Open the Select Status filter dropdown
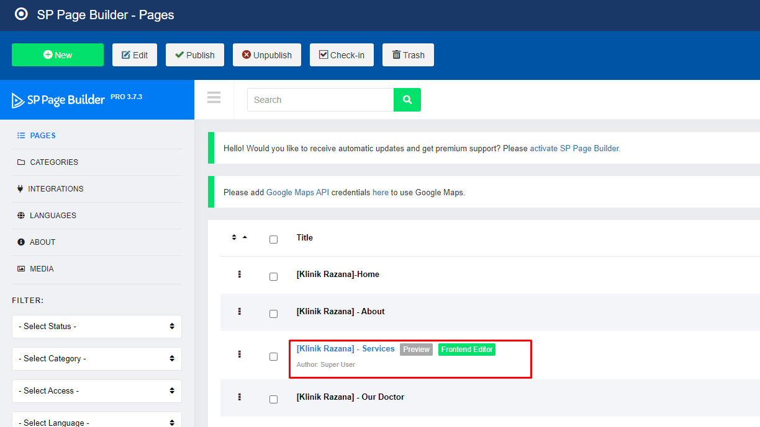The width and height of the screenshot is (760, 427). (x=97, y=327)
